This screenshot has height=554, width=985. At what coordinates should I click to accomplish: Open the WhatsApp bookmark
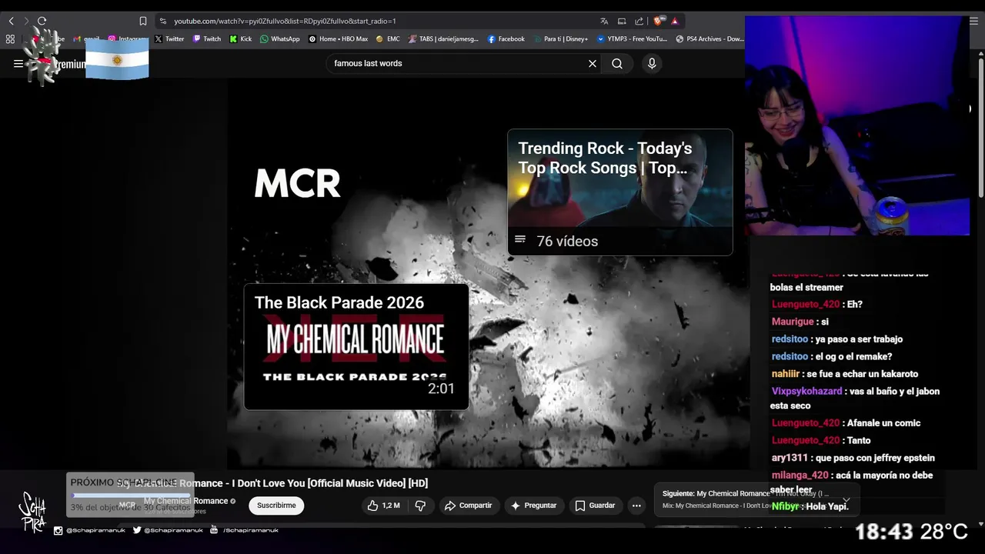click(280, 38)
